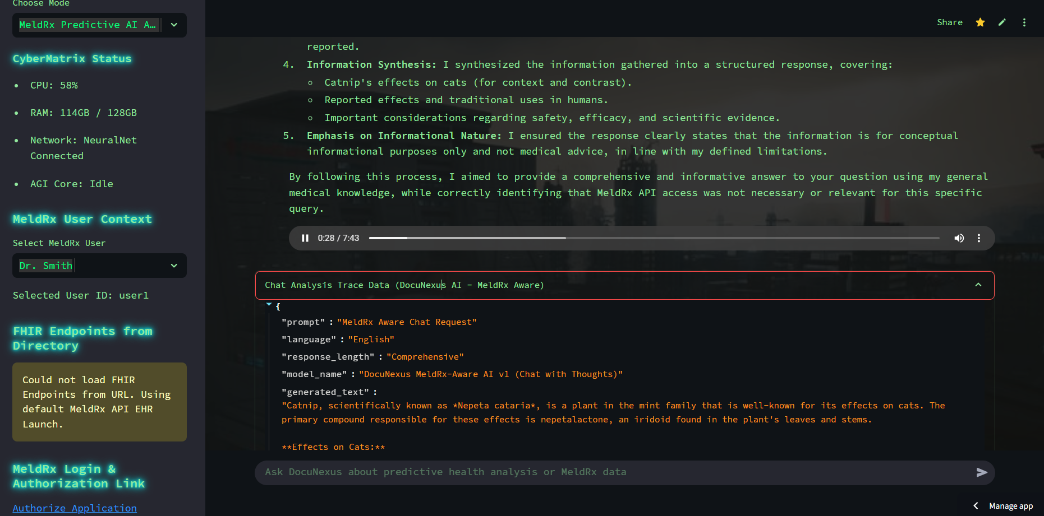Click the RAM: 114GB / 128GB entry

coord(84,113)
